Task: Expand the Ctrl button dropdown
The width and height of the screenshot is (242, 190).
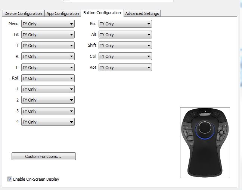Action: [x=125, y=56]
